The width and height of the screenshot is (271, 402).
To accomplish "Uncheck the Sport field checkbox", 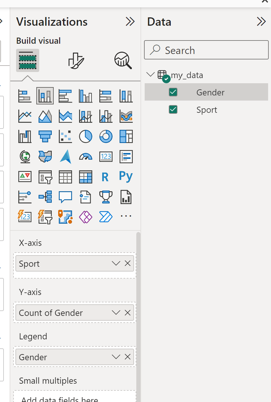I will (173, 110).
